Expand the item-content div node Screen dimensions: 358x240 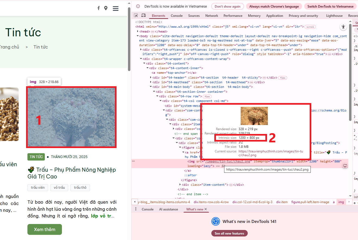click(x=180, y=185)
